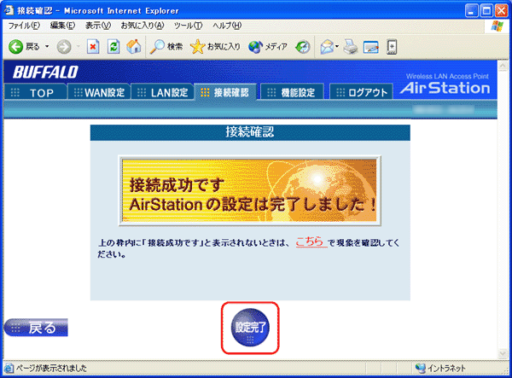Image resolution: width=512 pixels, height=378 pixels.
Task: Click the イントラネット zone status indicator
Action: [440, 369]
